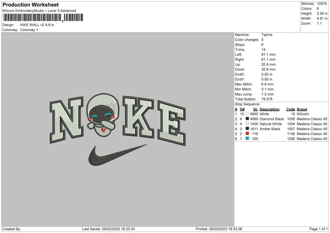Click the stitch count '12978'
The height and width of the screenshot is (233, 330).
point(322,4)
